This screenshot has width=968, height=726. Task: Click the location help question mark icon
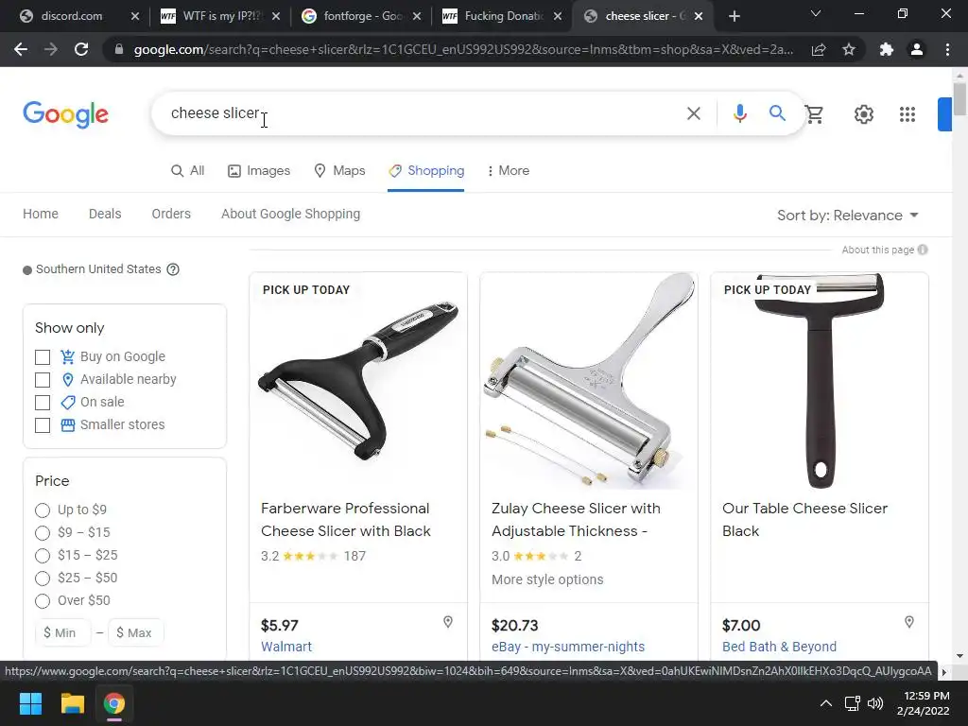pyautogui.click(x=173, y=269)
